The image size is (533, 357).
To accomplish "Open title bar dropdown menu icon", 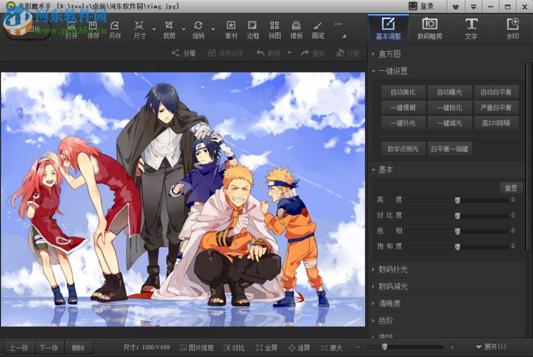I will [x=473, y=6].
